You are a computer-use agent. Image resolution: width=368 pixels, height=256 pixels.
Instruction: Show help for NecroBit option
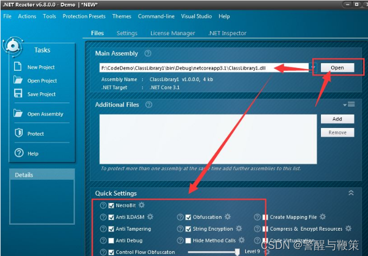point(103,205)
